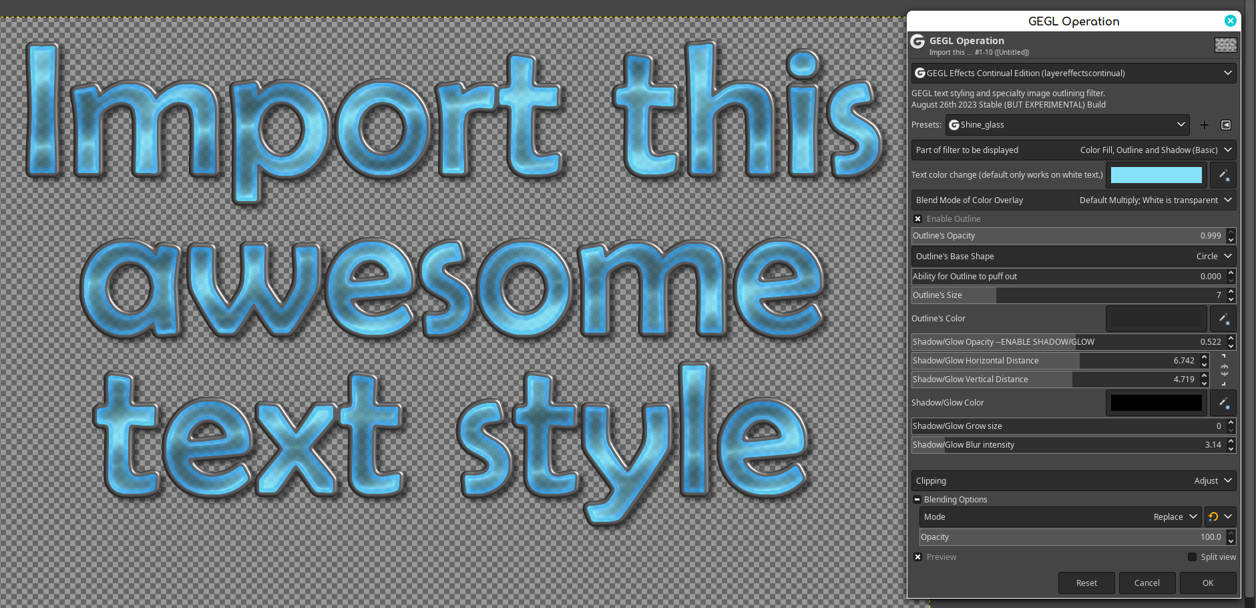Open the Shine_glass presets dropdown
The image size is (1256, 608).
1067,125
